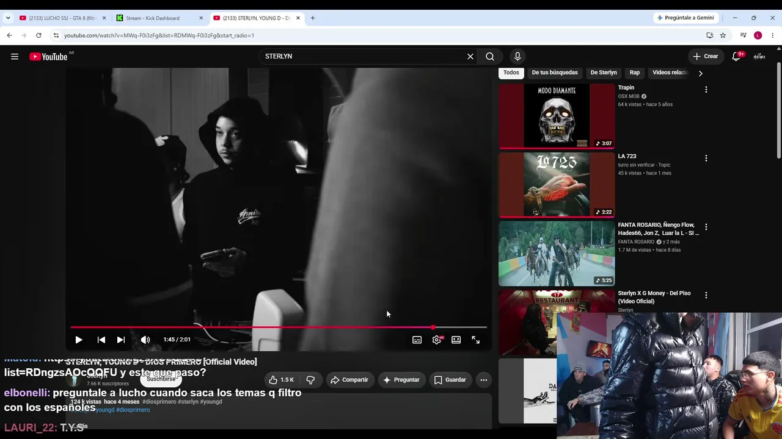Open Chrome media controls icon

[x=743, y=35]
